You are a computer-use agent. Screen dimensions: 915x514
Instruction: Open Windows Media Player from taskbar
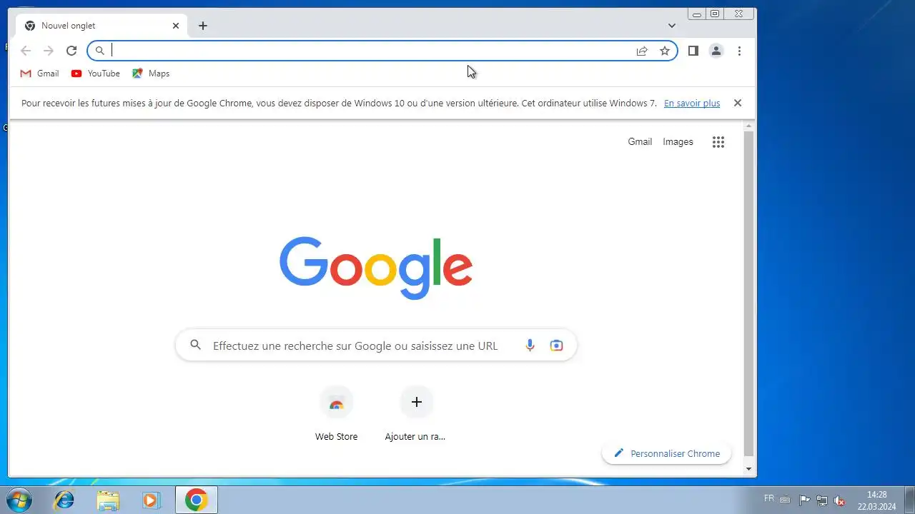151,500
